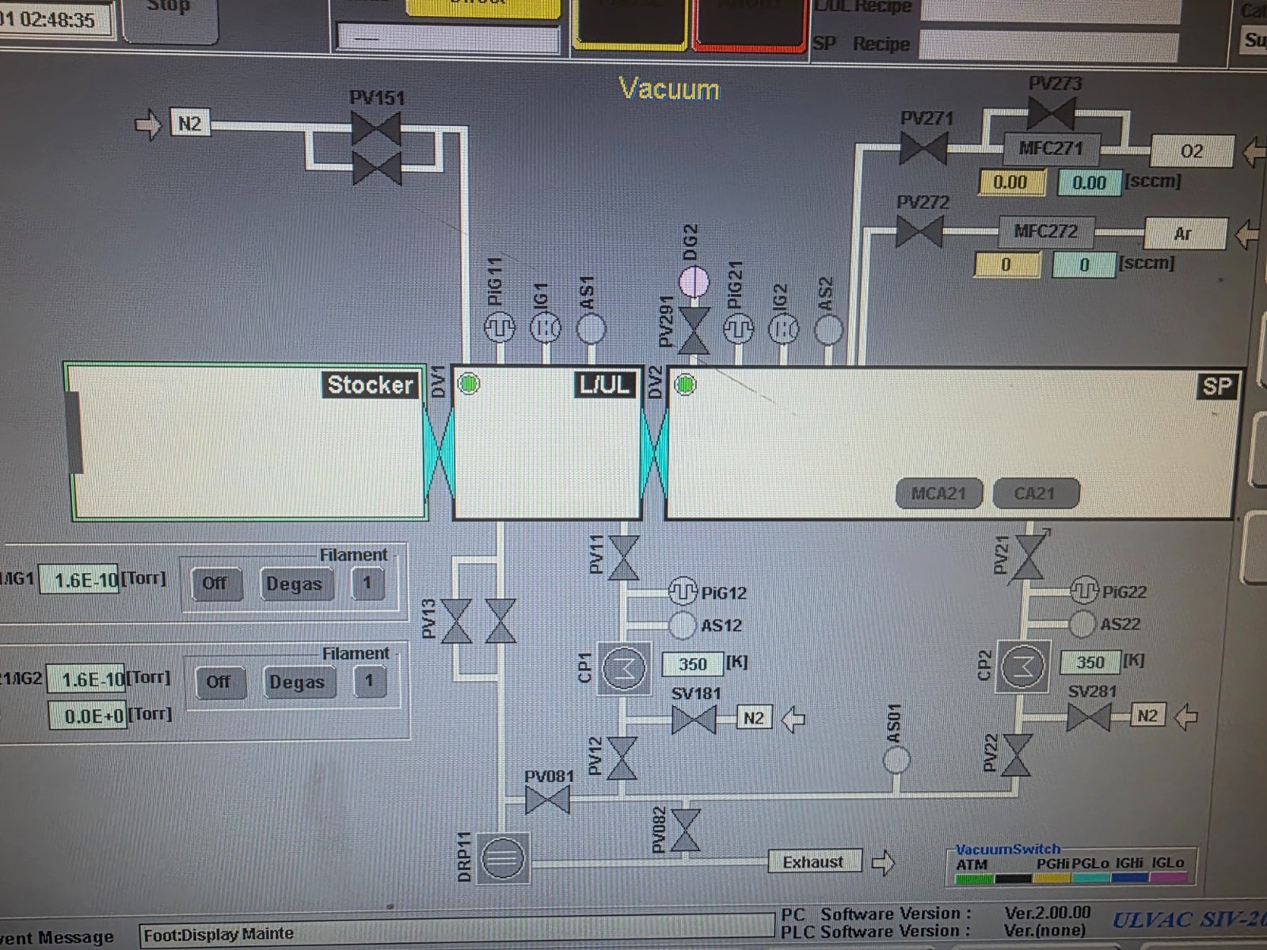Click the MCA21 button in SP chamber
The width and height of the screenshot is (1267, 950).
point(939,493)
